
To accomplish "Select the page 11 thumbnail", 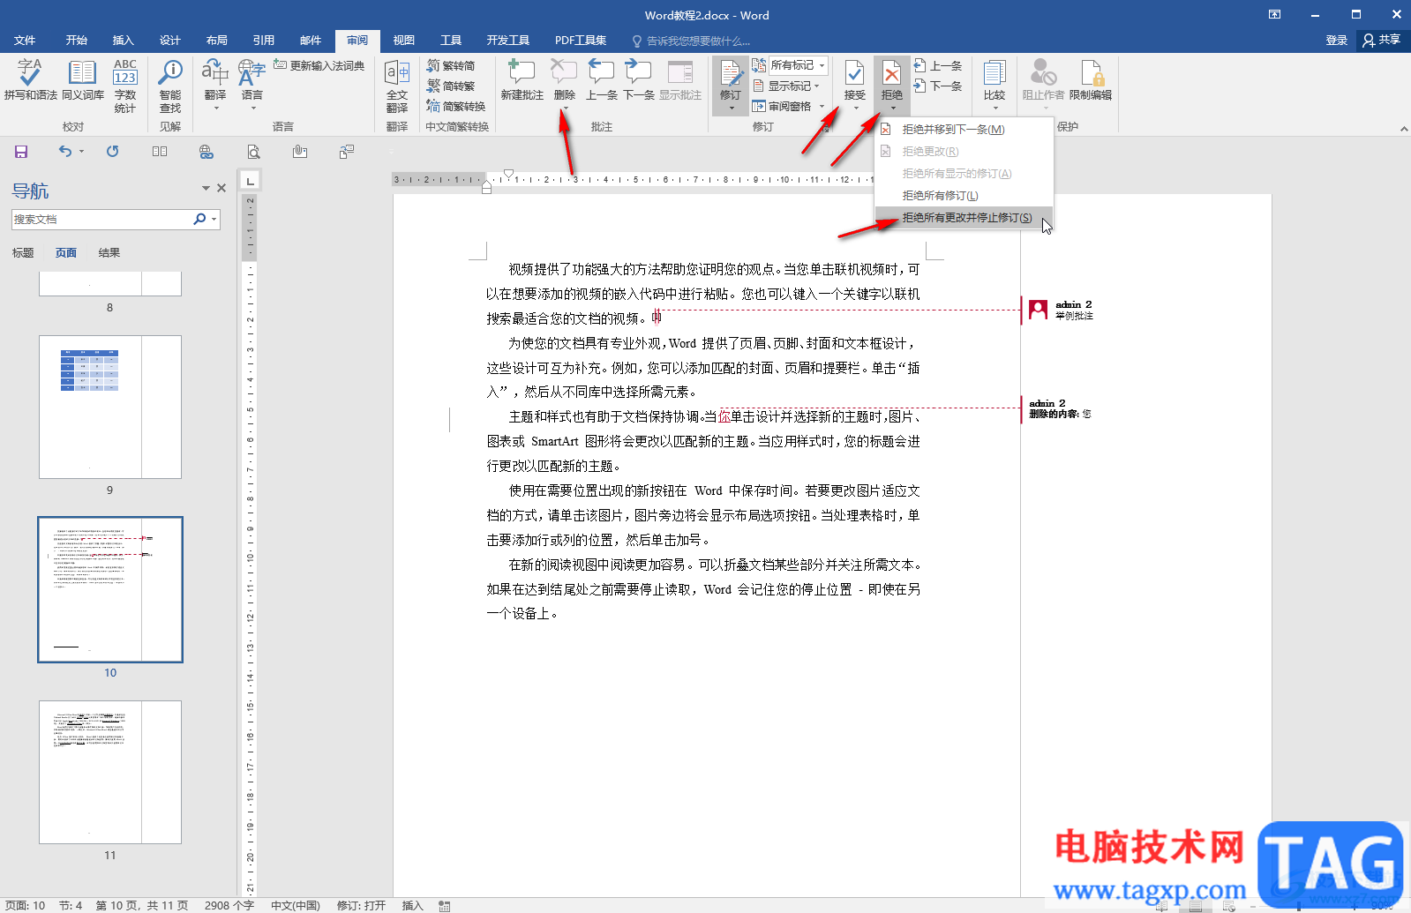I will (110, 772).
